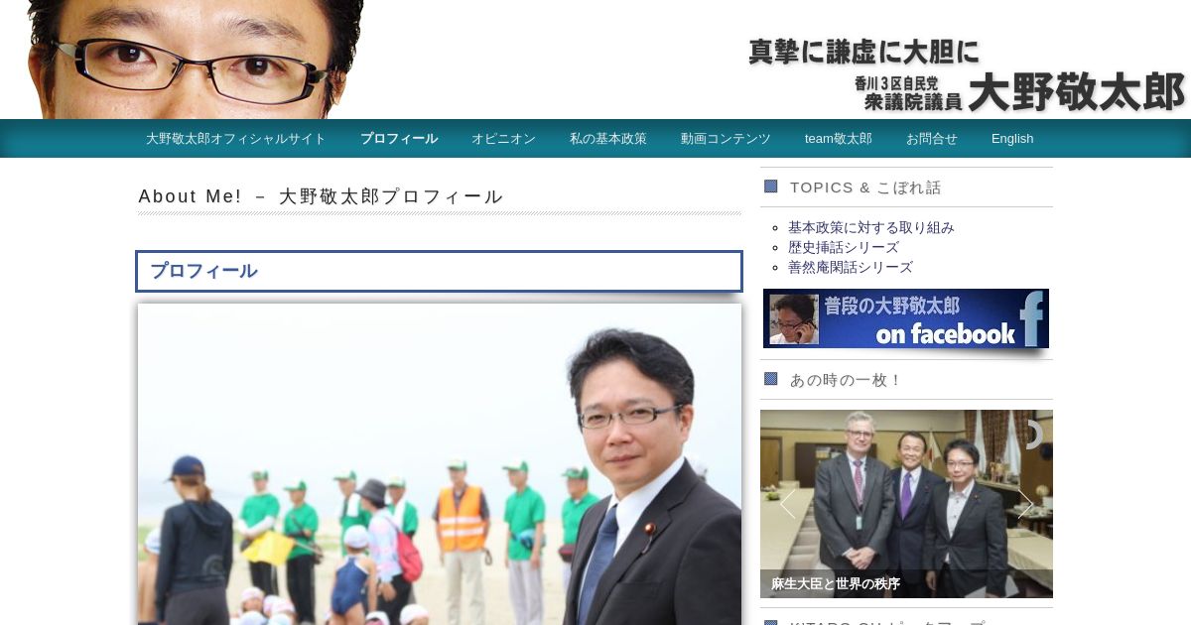Open 動画コンテンツ in the navigation bar
The image size is (1191, 625).
click(x=726, y=139)
